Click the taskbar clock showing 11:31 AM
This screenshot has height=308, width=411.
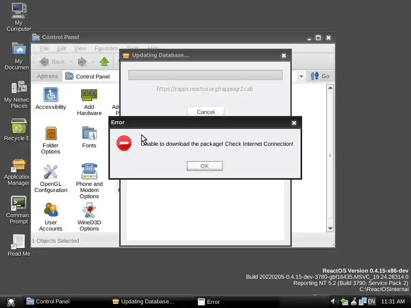393,301
